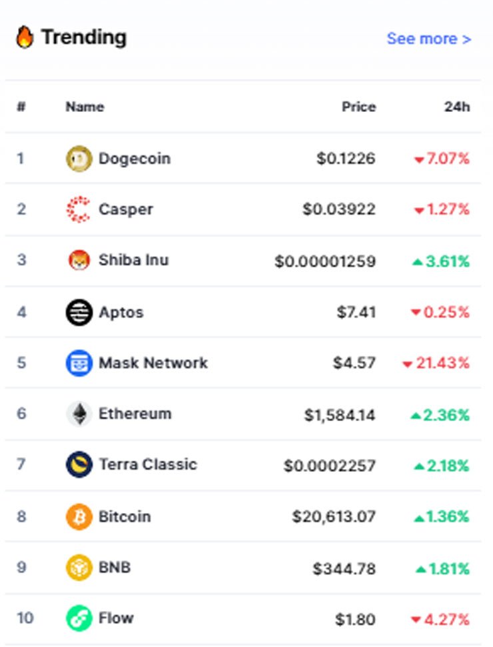Click the green Flow icon
The image size is (493, 647).
[x=79, y=618]
